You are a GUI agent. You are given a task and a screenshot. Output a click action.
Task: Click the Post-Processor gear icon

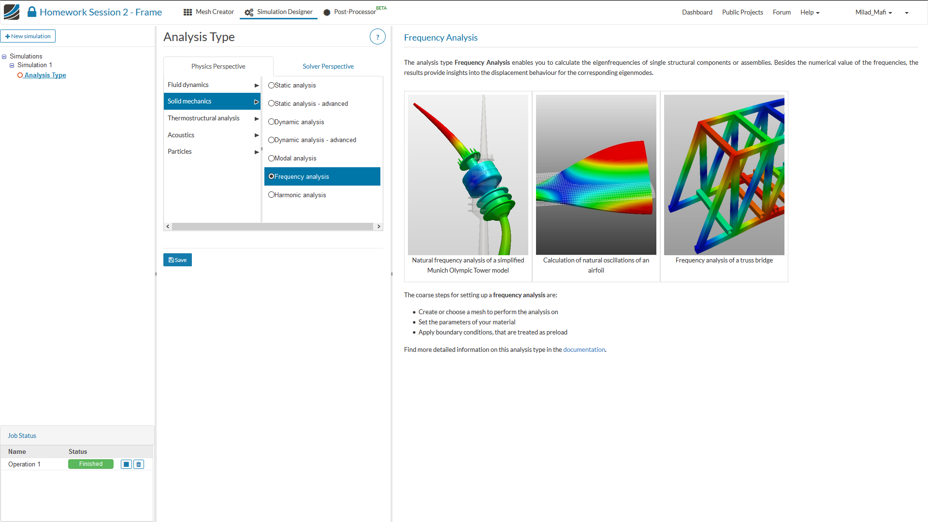[x=327, y=12]
